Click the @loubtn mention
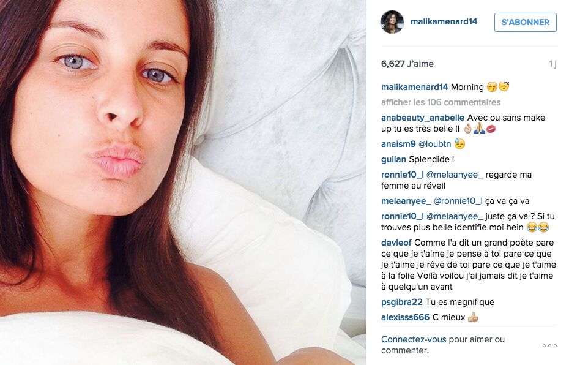Screen dimensions: 569x365 point(435,144)
